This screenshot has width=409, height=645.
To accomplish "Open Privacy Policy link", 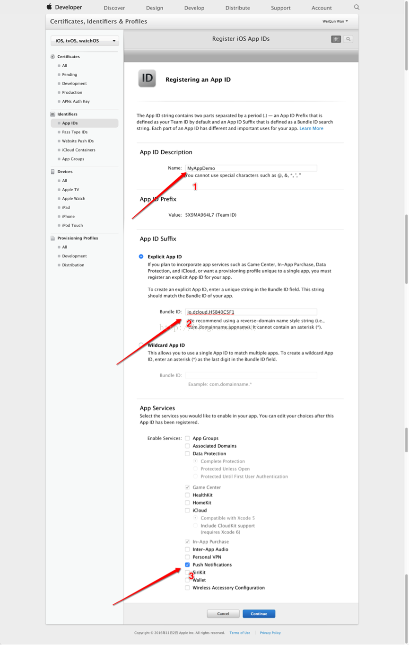I will [270, 633].
